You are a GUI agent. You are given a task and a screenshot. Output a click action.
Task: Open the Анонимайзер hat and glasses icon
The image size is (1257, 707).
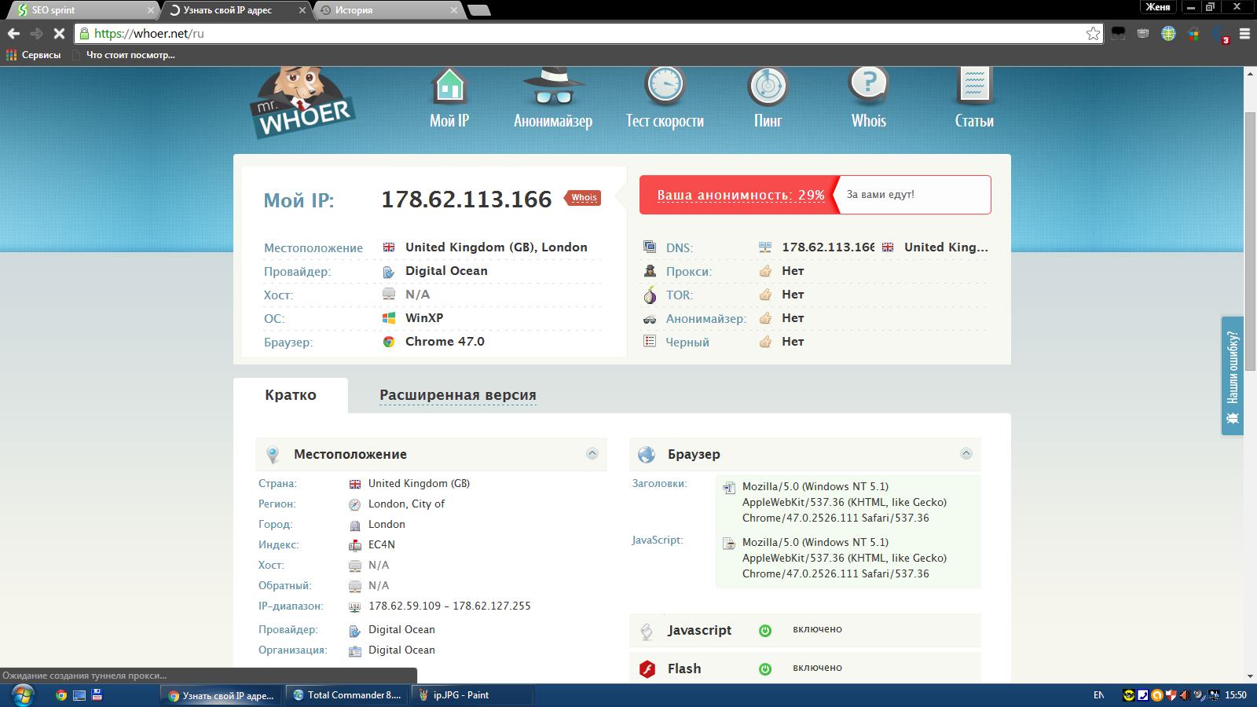click(x=553, y=86)
